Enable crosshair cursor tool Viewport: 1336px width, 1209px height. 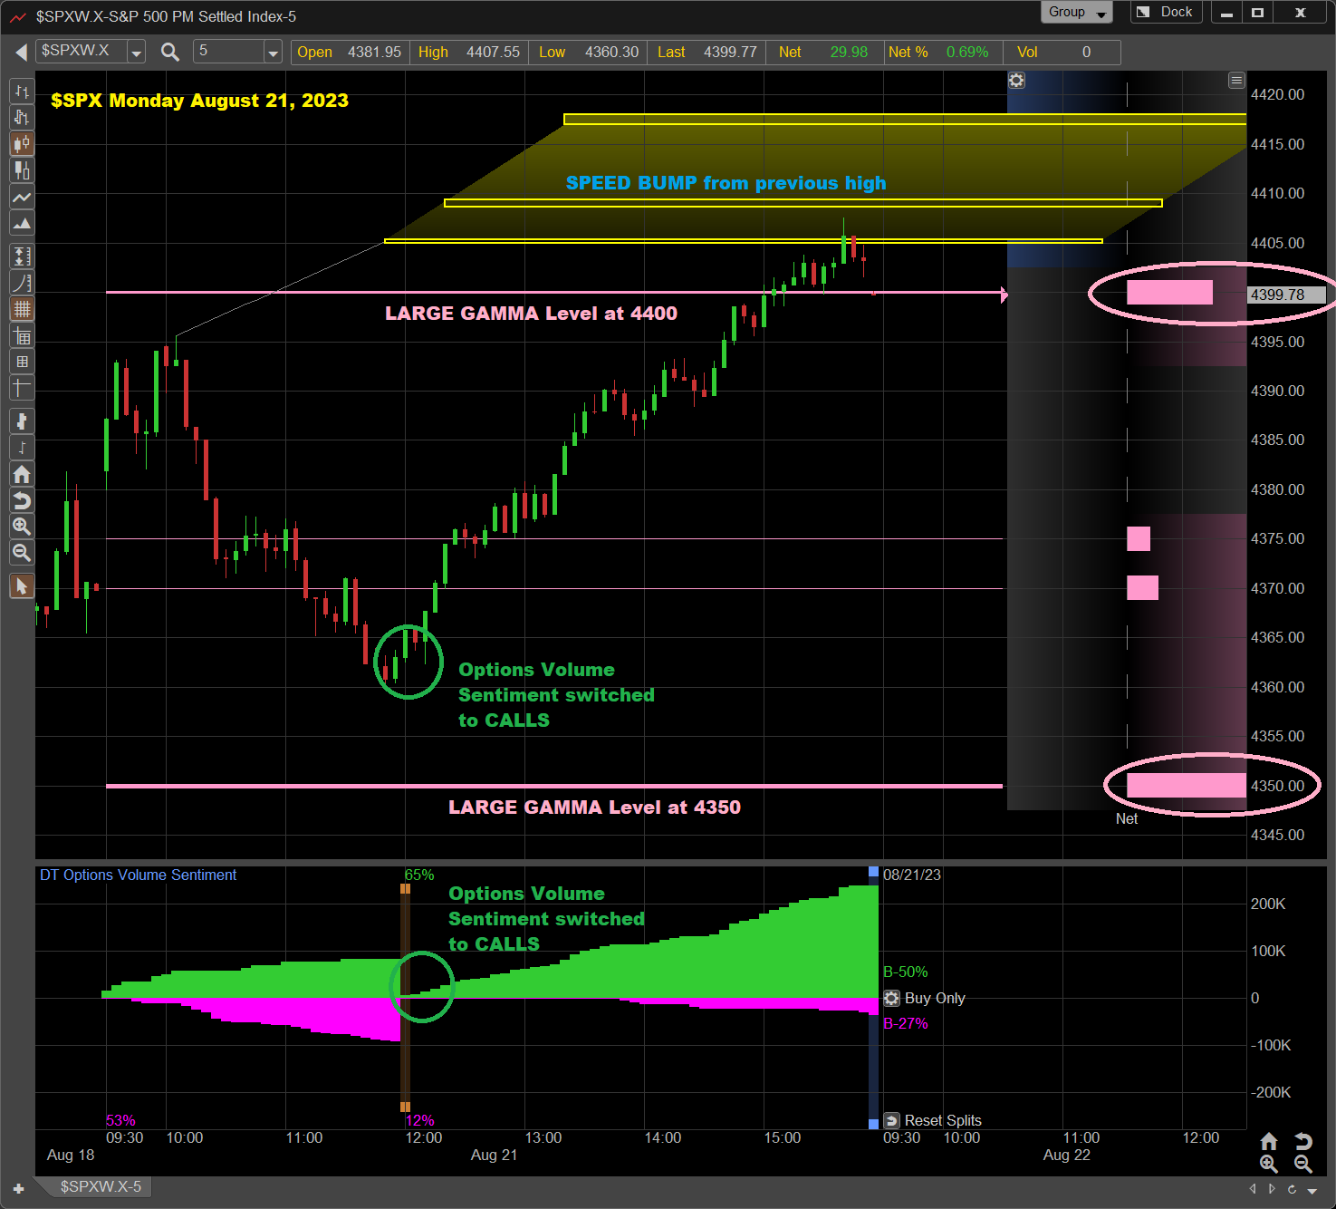22,388
